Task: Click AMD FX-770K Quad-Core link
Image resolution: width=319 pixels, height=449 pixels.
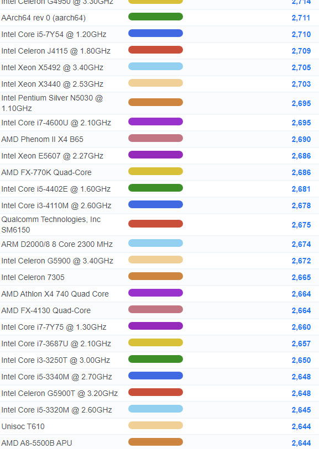Action: (x=46, y=173)
